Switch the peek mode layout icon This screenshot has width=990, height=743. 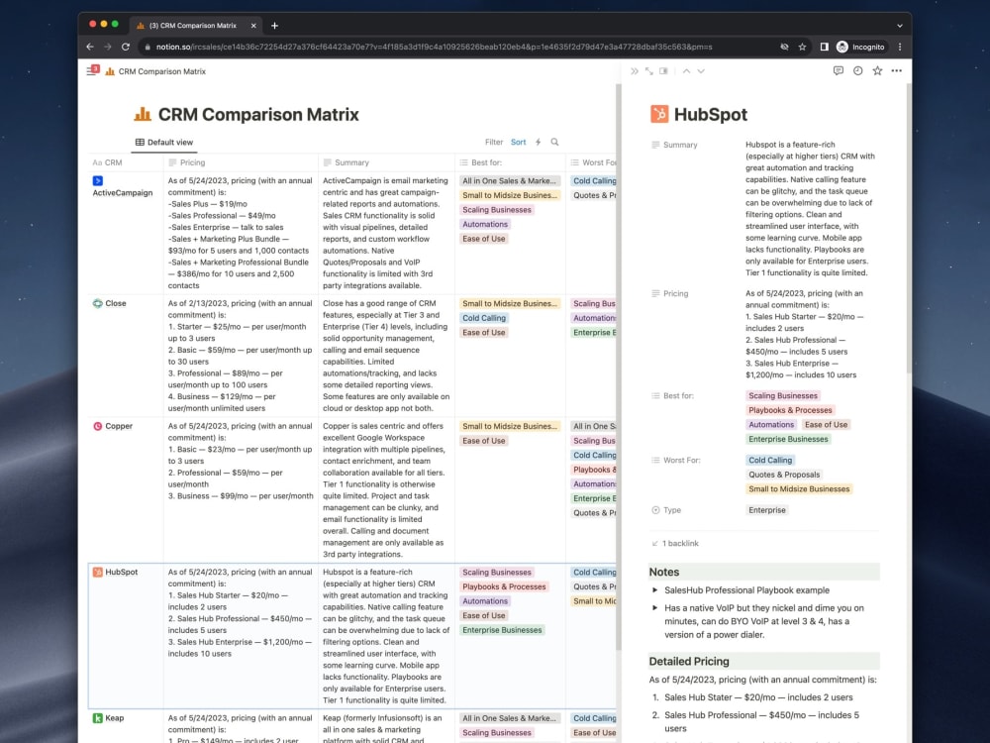click(x=663, y=71)
